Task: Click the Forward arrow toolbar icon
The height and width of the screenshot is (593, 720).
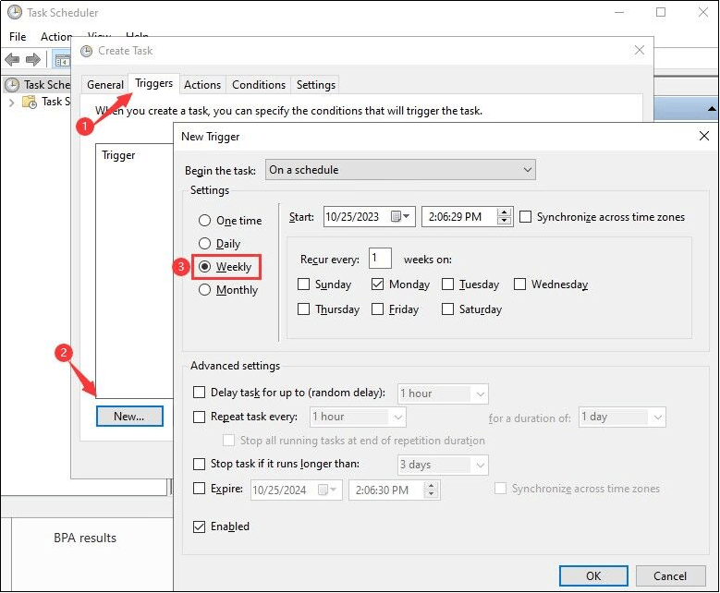Action: pyautogui.click(x=33, y=59)
